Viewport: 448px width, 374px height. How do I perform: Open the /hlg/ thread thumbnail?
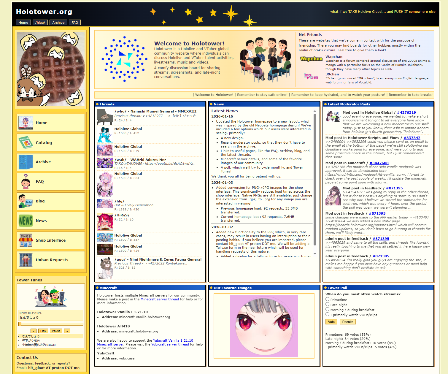(x=105, y=204)
